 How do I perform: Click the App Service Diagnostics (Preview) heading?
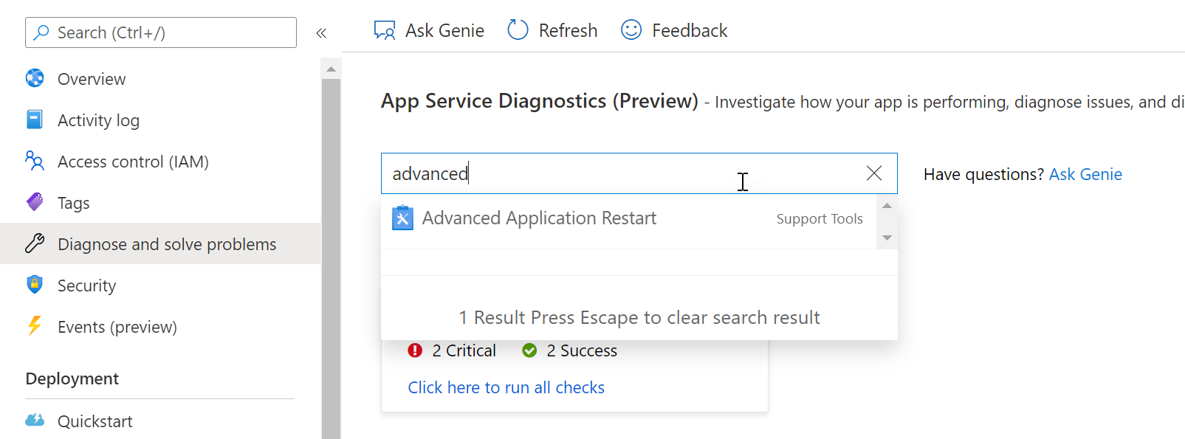click(540, 100)
